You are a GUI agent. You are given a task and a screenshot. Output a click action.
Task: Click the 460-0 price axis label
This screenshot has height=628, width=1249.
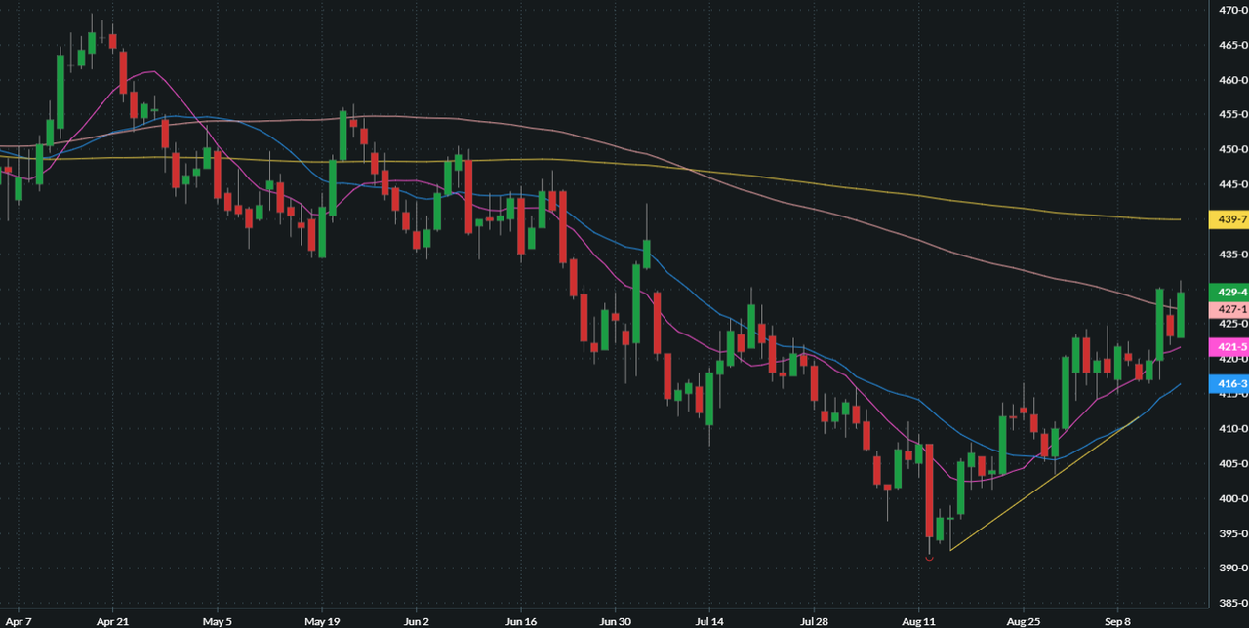[x=1233, y=80]
